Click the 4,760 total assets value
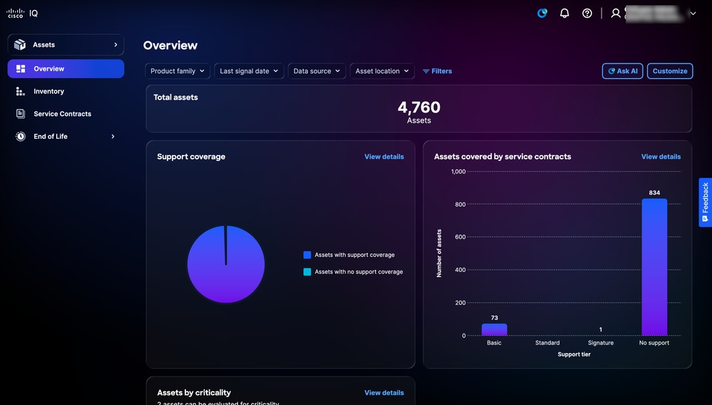Viewport: 712px width, 405px height. 419,107
